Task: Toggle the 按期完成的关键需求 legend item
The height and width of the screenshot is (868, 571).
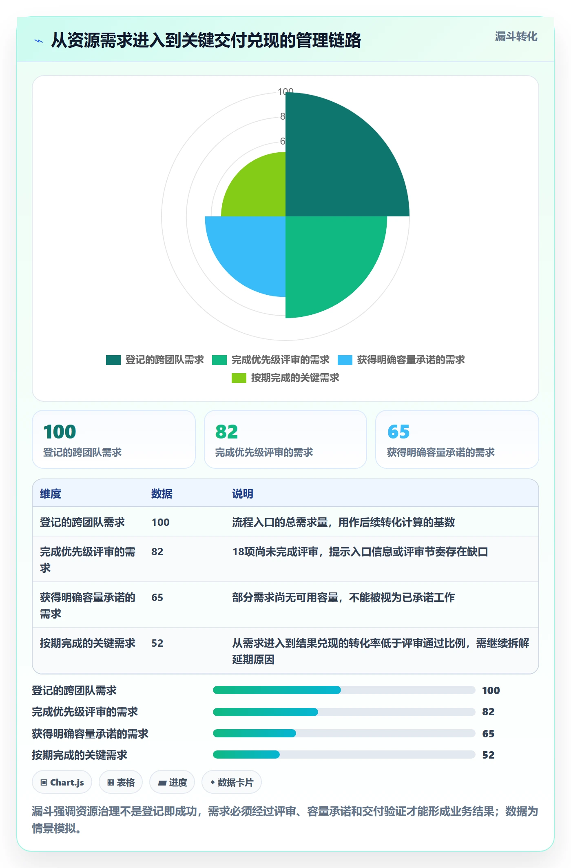Action: (x=285, y=378)
